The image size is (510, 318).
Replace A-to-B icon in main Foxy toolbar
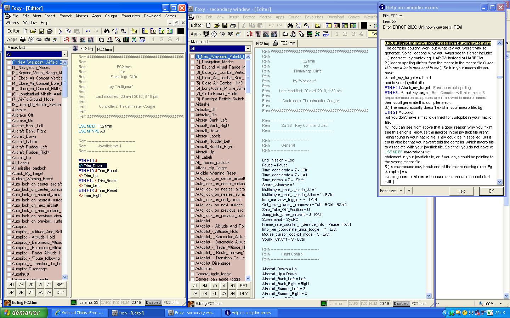click(x=115, y=31)
